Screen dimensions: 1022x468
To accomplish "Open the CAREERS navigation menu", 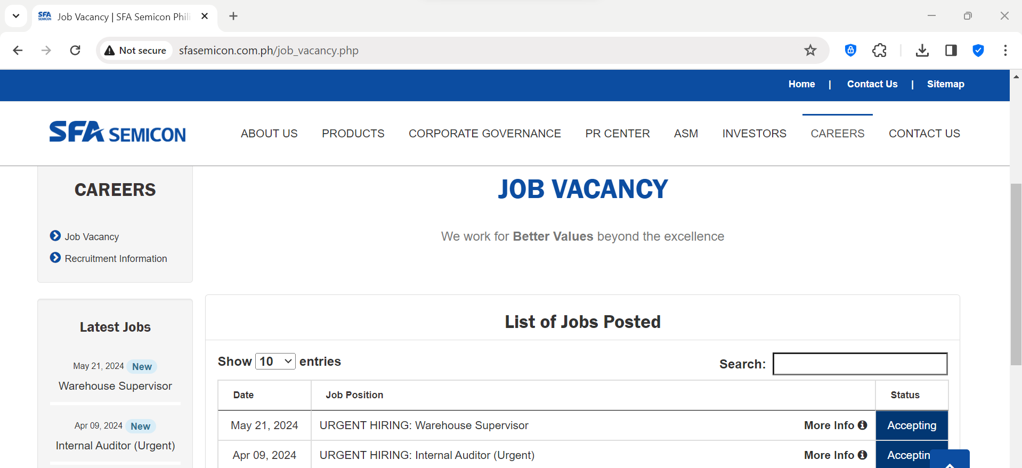I will [837, 134].
